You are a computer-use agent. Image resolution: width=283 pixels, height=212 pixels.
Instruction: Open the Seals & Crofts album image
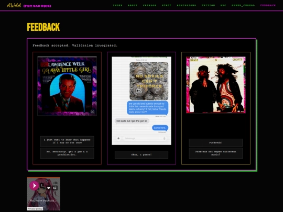pos(216,85)
